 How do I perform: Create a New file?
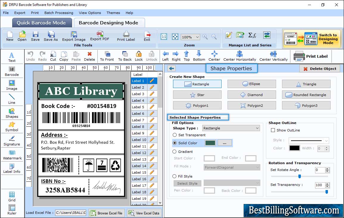coord(10,36)
